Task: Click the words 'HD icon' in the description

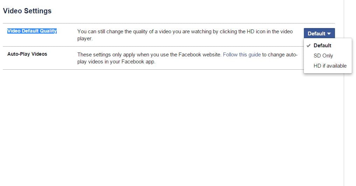Action: coord(256,31)
